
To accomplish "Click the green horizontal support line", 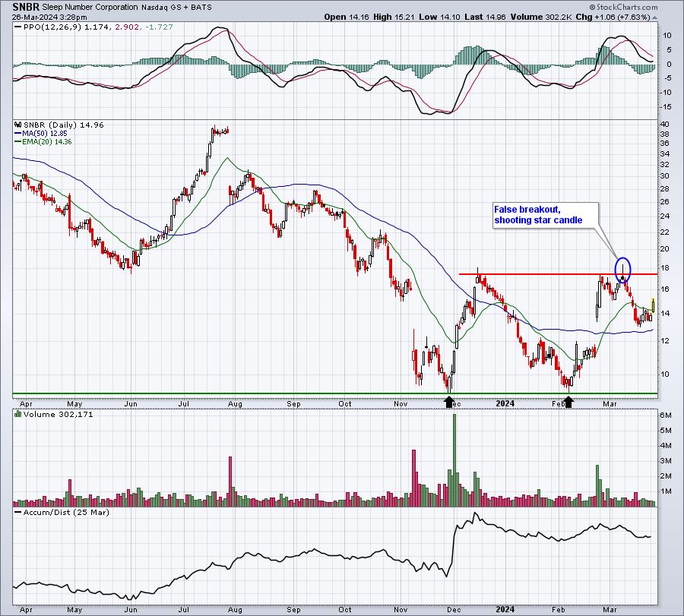I will pyautogui.click(x=335, y=393).
